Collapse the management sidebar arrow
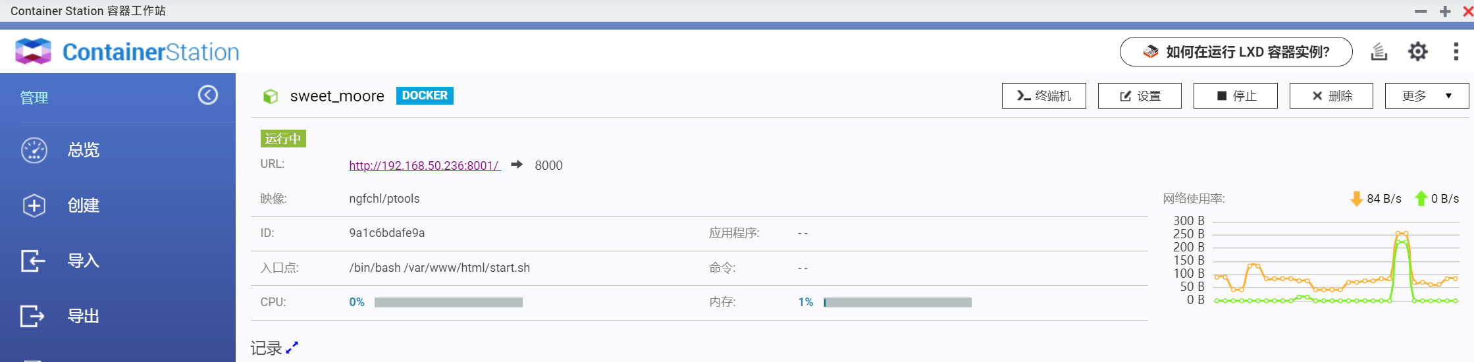The width and height of the screenshot is (1474, 362). pyautogui.click(x=208, y=95)
